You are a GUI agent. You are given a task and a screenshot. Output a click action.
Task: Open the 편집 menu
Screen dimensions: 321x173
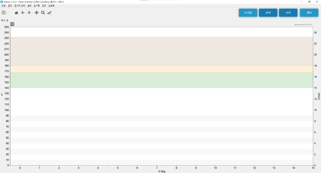coord(10,6)
